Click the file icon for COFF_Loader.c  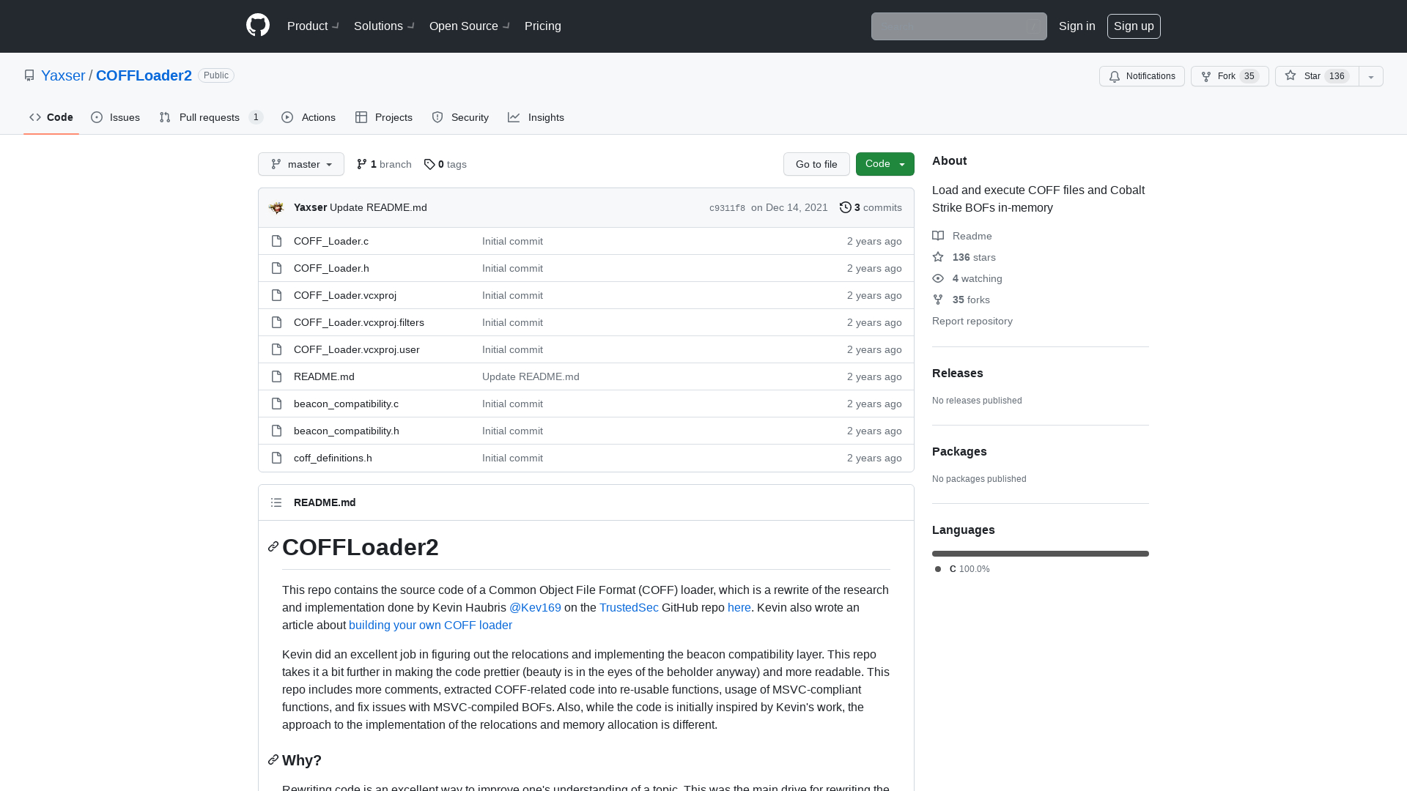pyautogui.click(x=276, y=241)
